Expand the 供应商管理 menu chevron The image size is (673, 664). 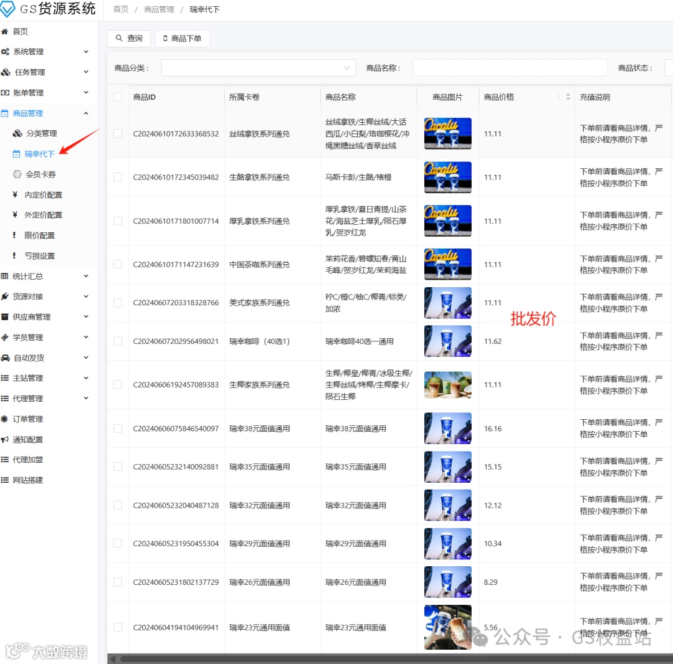(86, 316)
